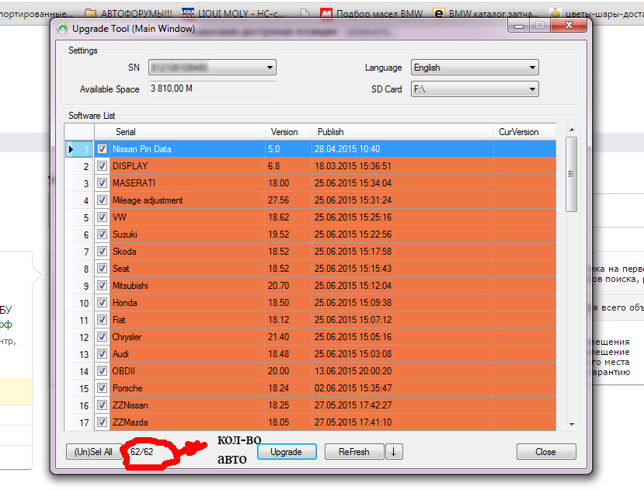Uncheck the Skoda checkbox

[102, 252]
